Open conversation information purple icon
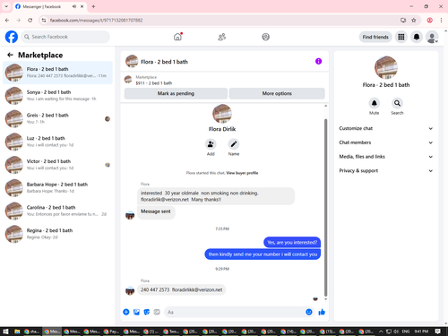The width and height of the screenshot is (448, 336). [x=318, y=61]
